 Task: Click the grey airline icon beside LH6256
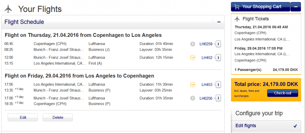192,98
